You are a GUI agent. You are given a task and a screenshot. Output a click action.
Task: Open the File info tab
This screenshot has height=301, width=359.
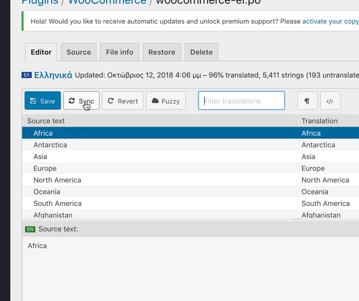pyautogui.click(x=119, y=52)
